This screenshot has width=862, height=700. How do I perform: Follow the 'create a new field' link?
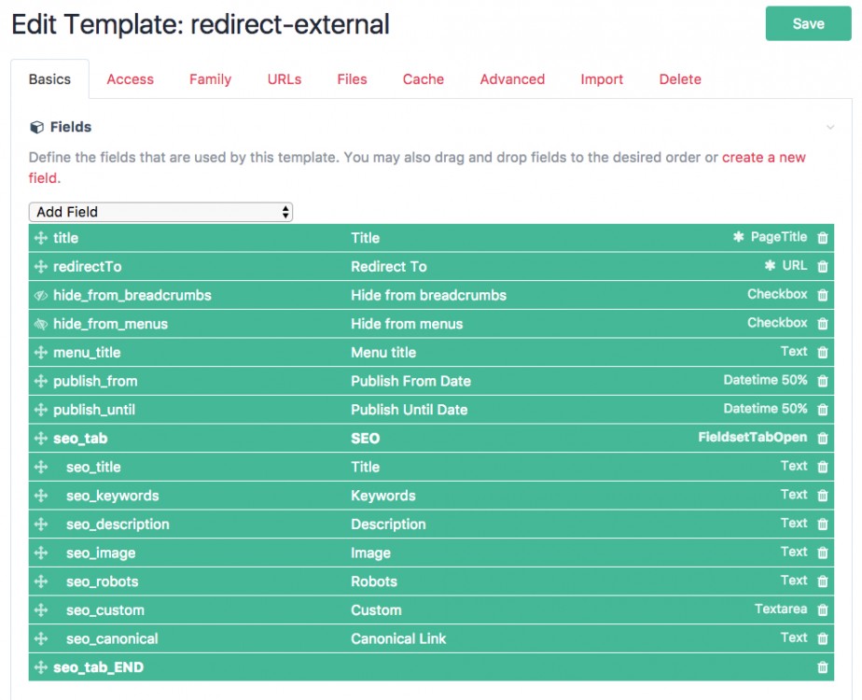[x=763, y=158]
